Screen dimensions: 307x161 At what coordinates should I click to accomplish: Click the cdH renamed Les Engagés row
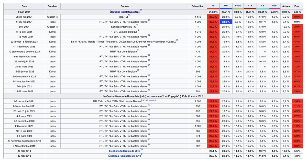coord(153,96)
